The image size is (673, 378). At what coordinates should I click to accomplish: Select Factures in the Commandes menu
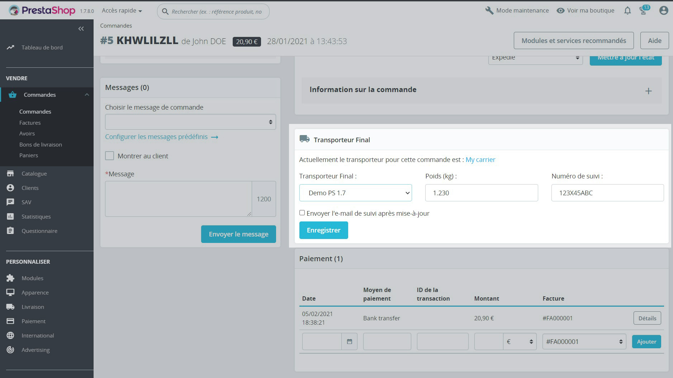pyautogui.click(x=30, y=123)
